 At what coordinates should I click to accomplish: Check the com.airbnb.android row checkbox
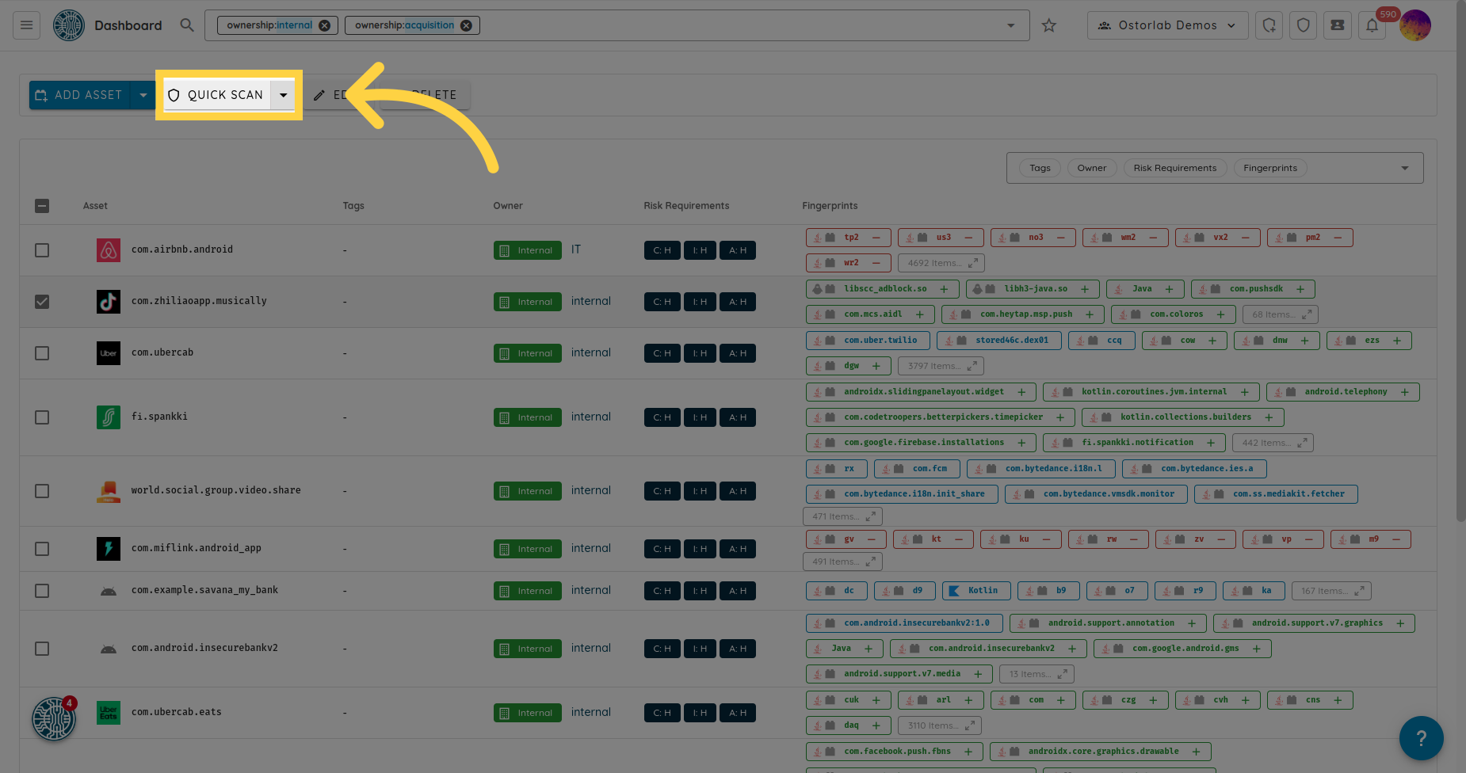[x=42, y=250]
